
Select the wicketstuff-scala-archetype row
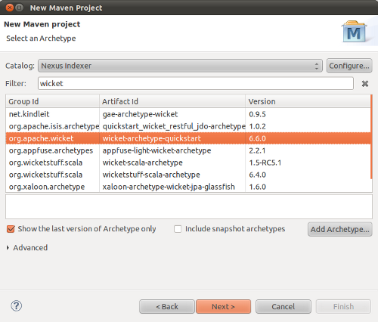188,175
